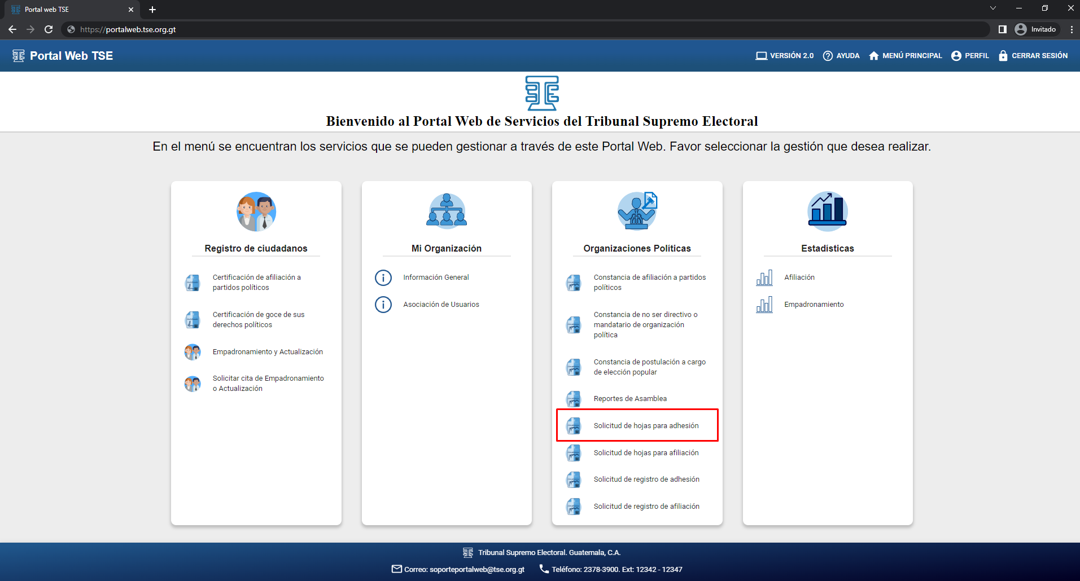Image resolution: width=1080 pixels, height=581 pixels.
Task: Click the browser address bar URL
Action: point(128,29)
